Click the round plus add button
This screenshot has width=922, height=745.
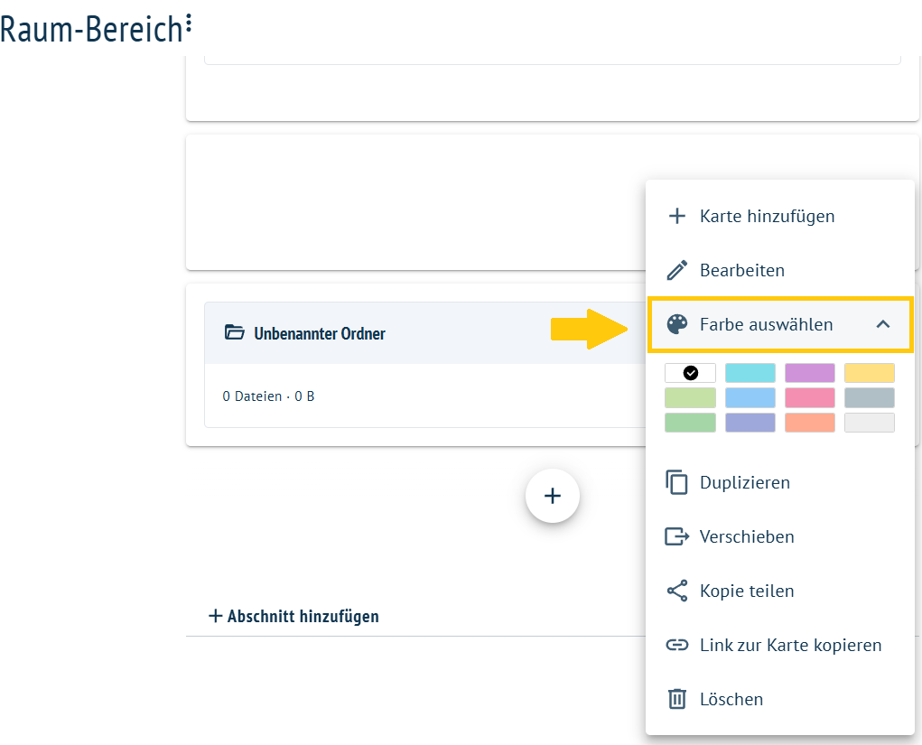(x=552, y=496)
